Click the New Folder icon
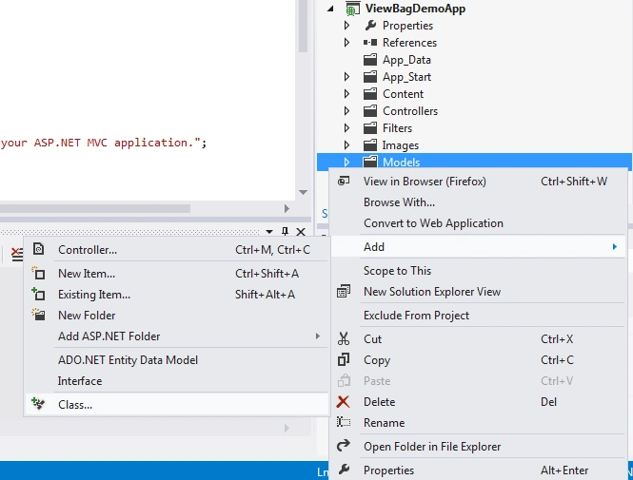633x480 pixels. point(38,315)
